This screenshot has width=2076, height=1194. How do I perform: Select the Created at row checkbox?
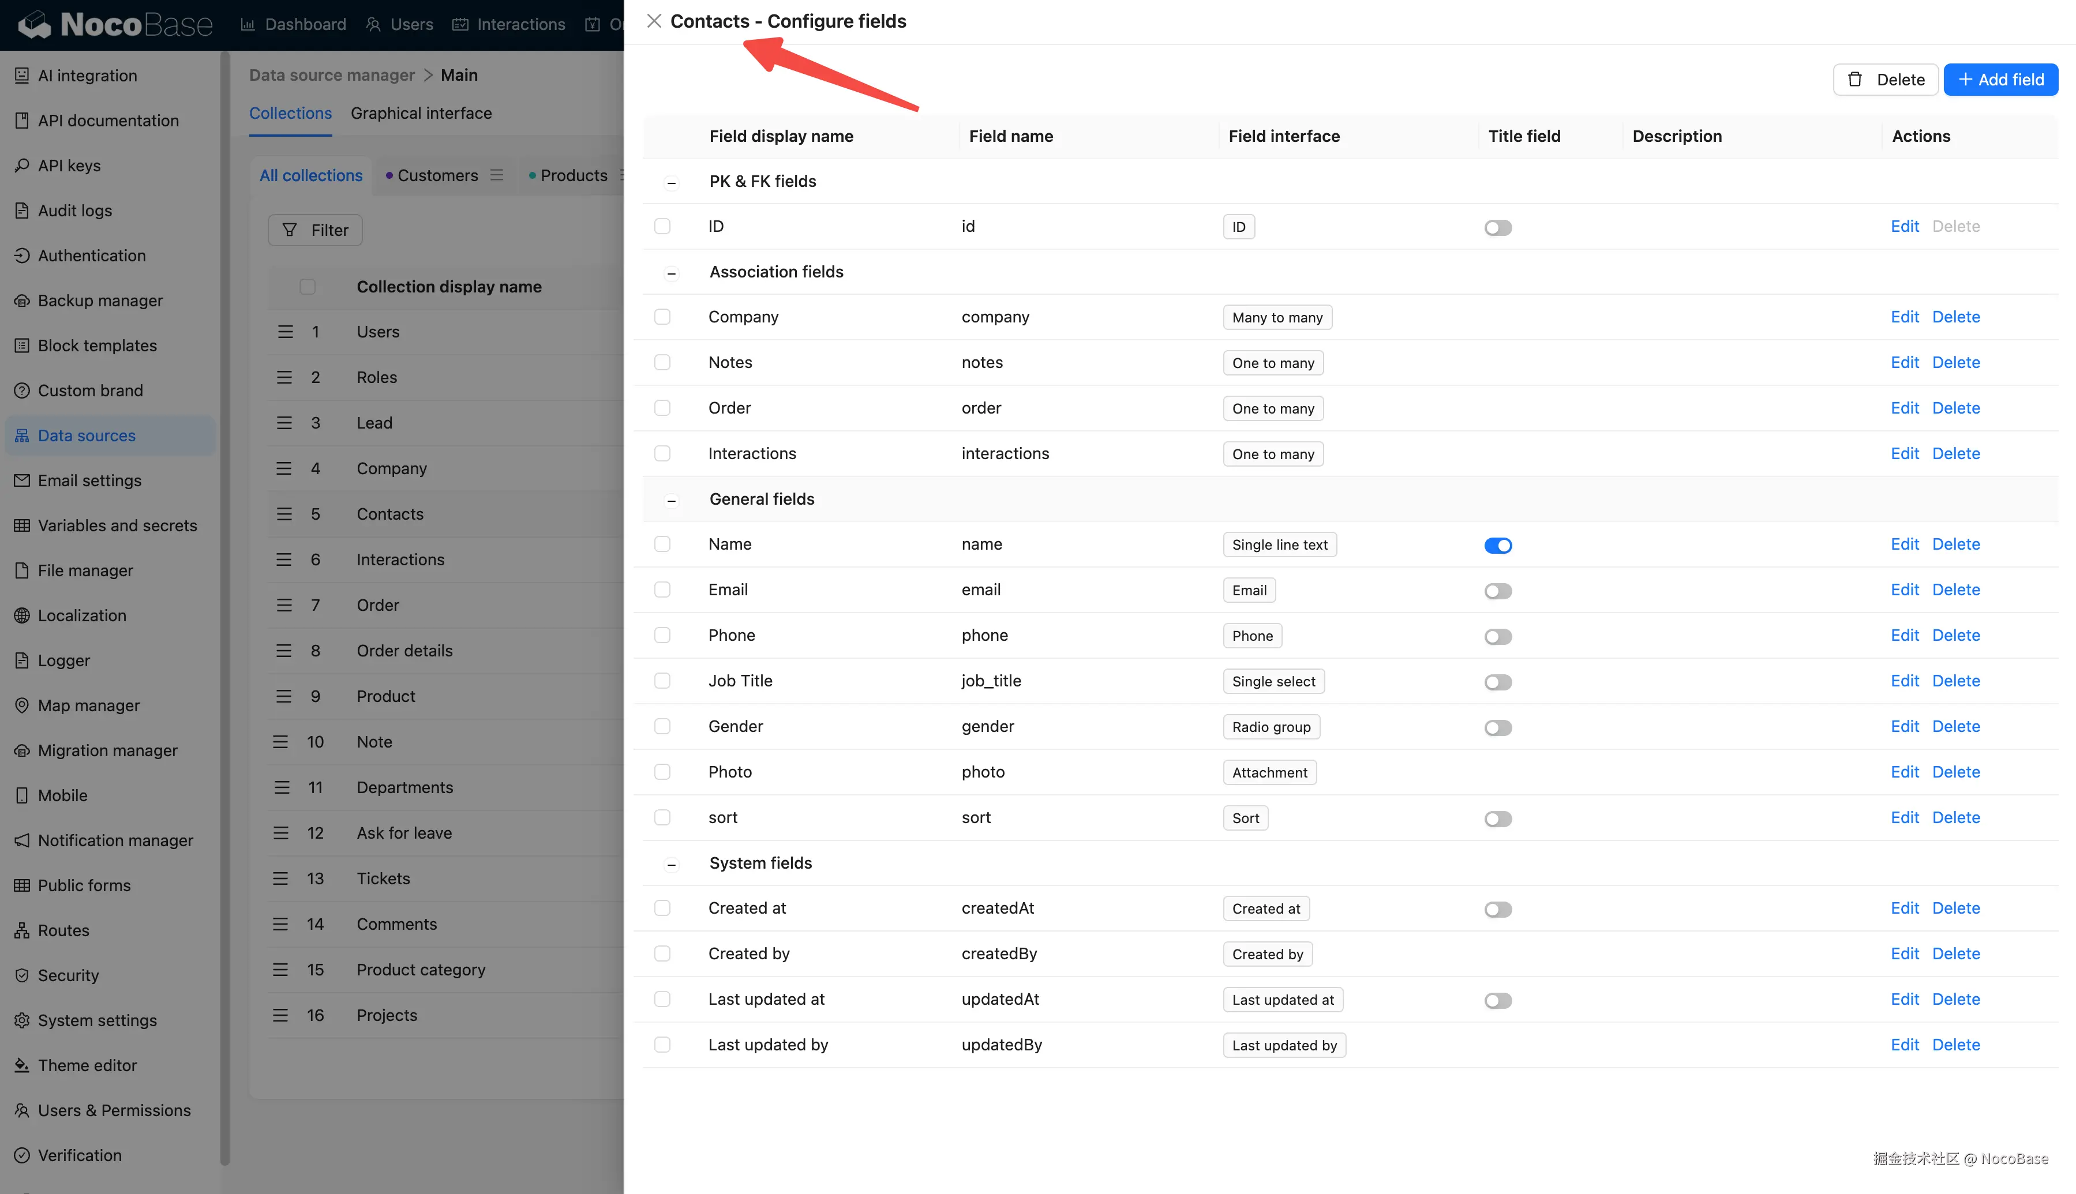tap(662, 908)
